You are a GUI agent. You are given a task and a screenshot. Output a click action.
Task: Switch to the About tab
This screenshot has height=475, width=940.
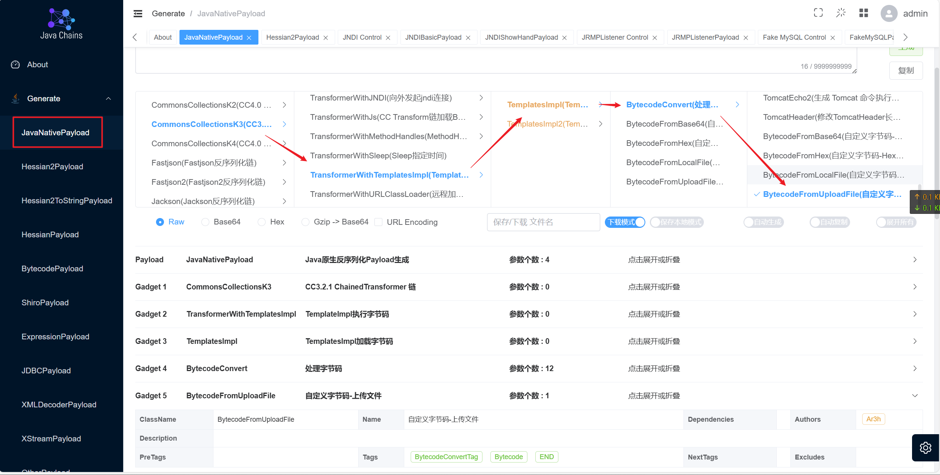point(163,37)
